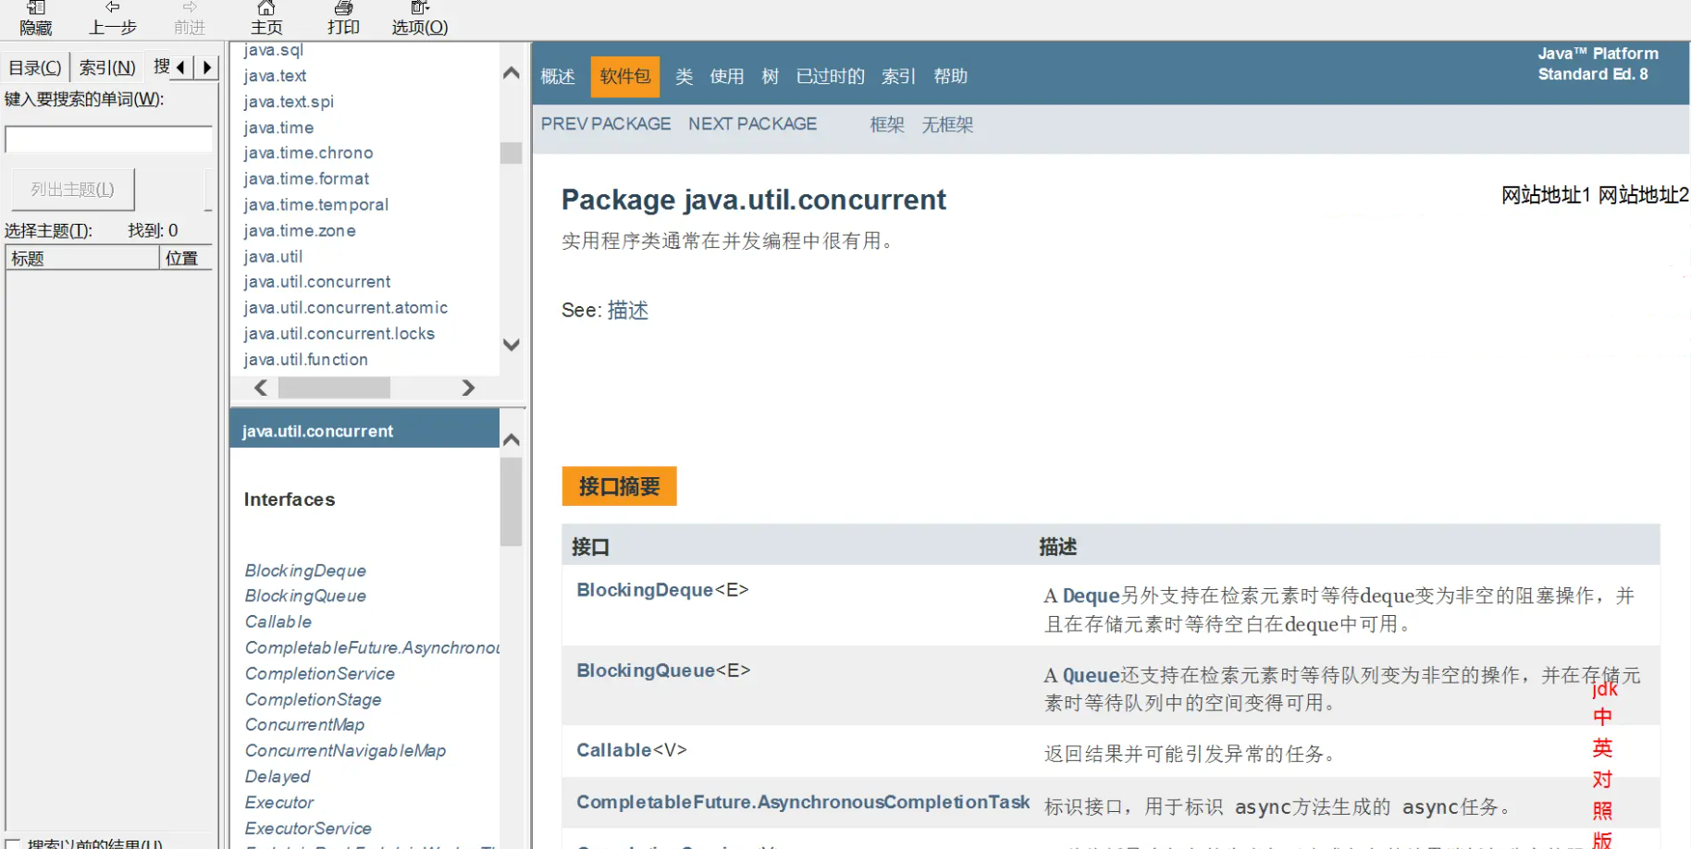Switch to the 目录(C) tab
Viewport: 1691px width, 849px height.
coord(35,68)
